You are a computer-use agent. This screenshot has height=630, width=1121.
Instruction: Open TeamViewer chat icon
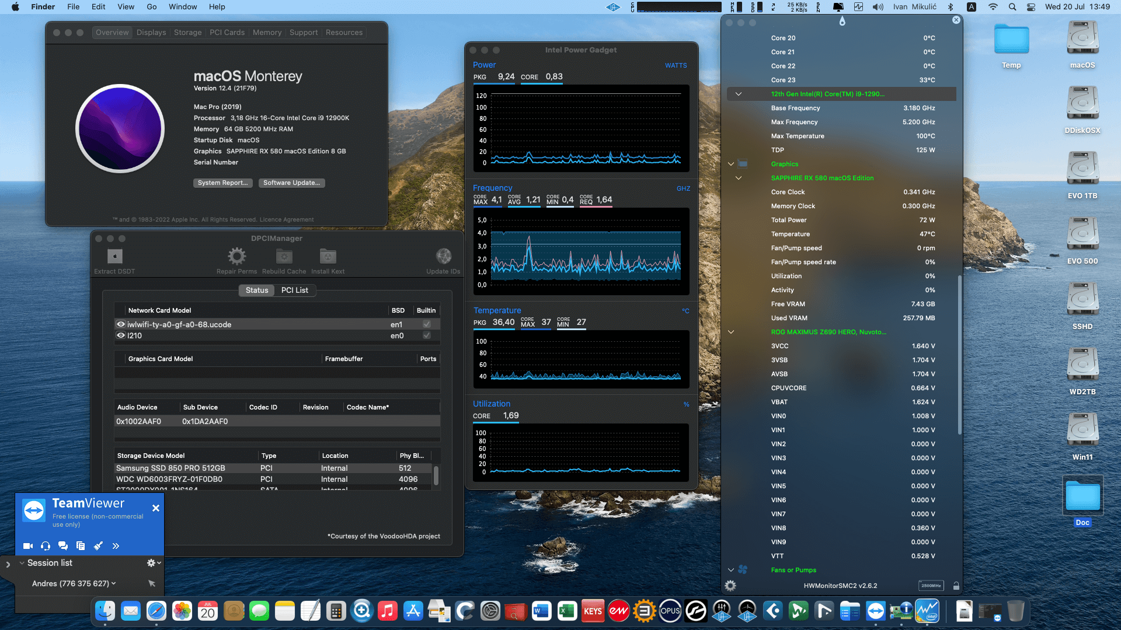63,546
